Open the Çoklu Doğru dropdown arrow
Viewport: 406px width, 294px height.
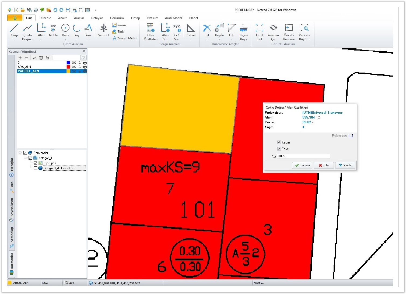click(x=33, y=39)
